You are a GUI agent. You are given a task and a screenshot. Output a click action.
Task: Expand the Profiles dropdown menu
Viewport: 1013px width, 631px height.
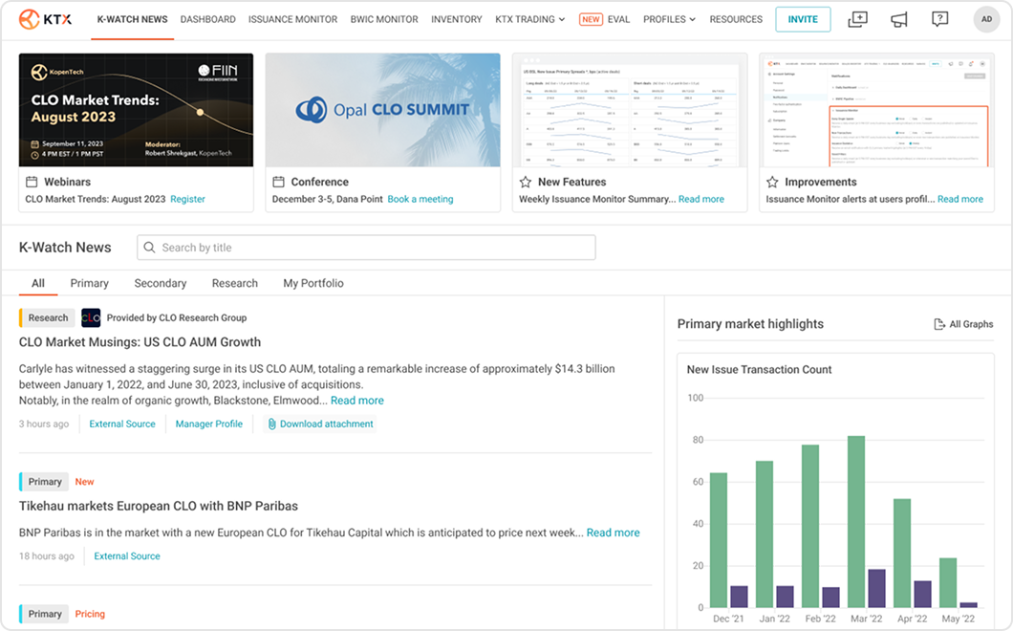(x=669, y=19)
